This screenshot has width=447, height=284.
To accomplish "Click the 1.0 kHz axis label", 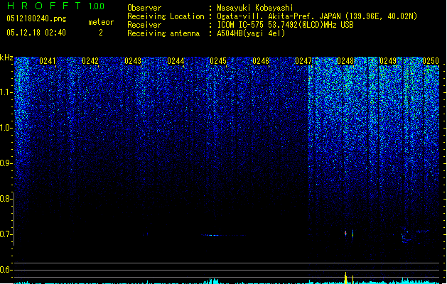I will pos(6,128).
